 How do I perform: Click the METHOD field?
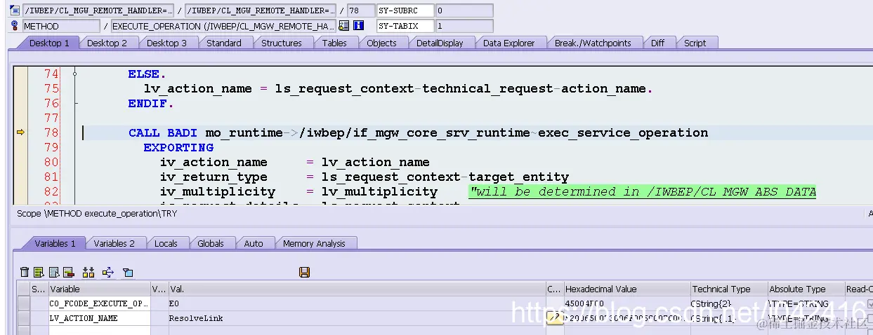pos(61,26)
